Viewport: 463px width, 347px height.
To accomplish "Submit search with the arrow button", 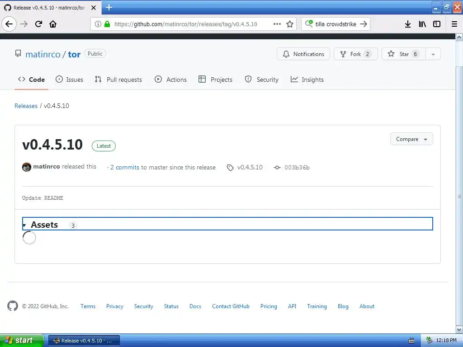I will [x=364, y=24].
